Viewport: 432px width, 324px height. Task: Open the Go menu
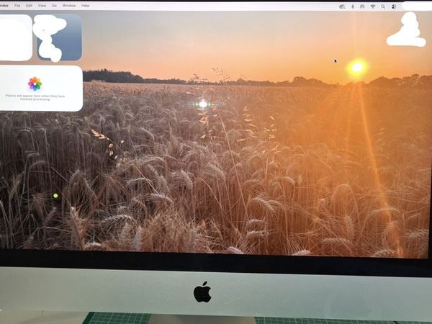pyautogui.click(x=54, y=6)
